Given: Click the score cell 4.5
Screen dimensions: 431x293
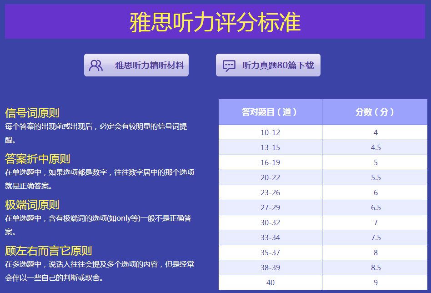Looking at the screenshot, I should pos(375,147).
